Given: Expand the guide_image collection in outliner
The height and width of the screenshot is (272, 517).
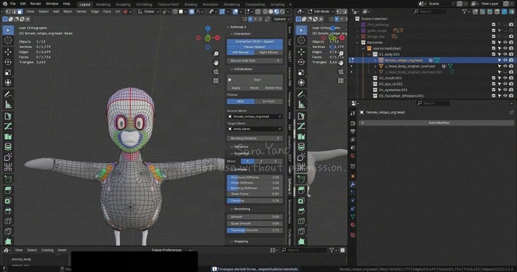Looking at the screenshot, I should click(x=357, y=30).
